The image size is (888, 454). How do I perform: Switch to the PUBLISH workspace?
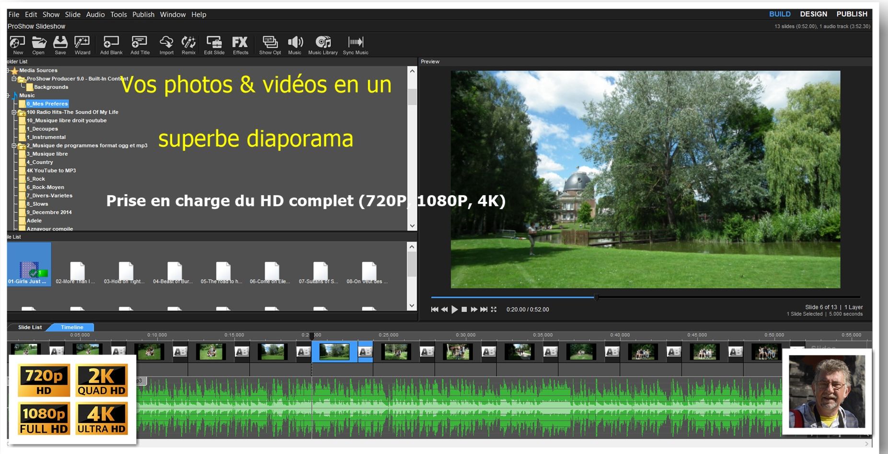point(852,14)
